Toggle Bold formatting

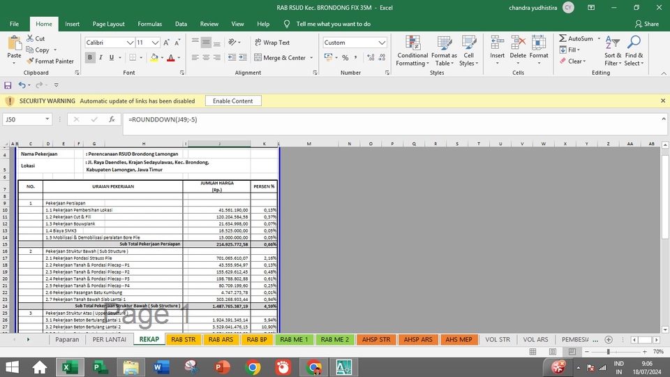coord(90,58)
